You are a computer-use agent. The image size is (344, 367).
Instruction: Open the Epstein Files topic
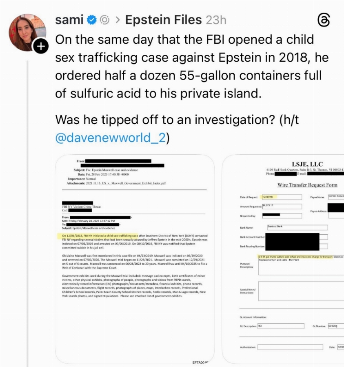click(x=163, y=20)
